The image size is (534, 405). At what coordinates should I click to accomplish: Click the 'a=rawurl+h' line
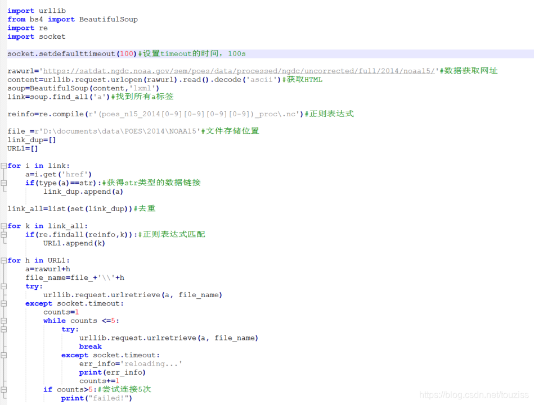click(x=48, y=269)
